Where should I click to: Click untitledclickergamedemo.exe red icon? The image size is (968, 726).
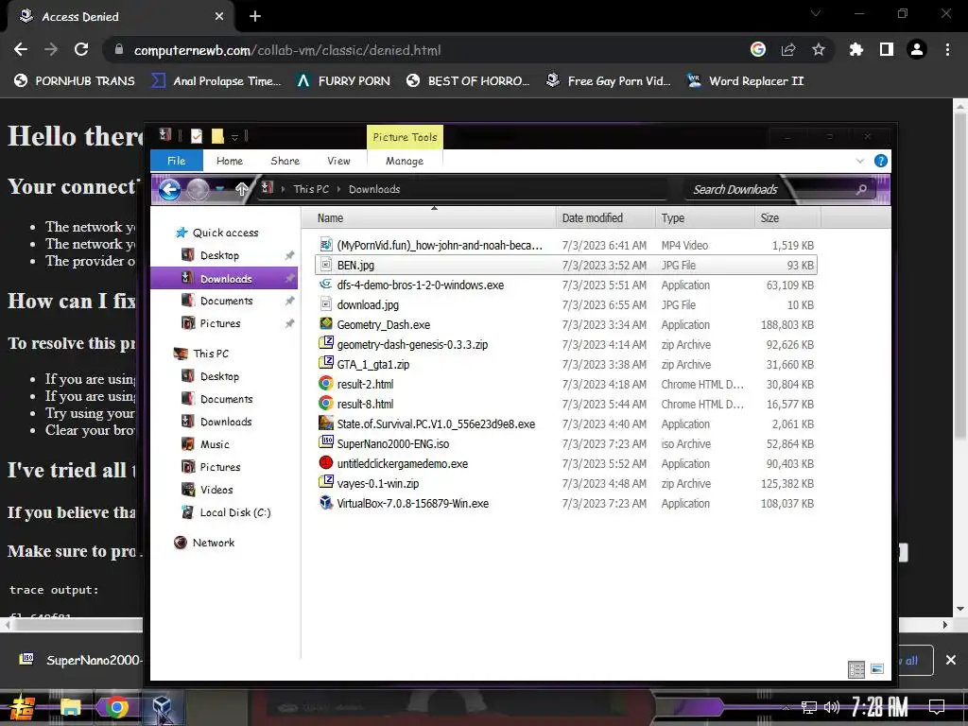point(326,463)
